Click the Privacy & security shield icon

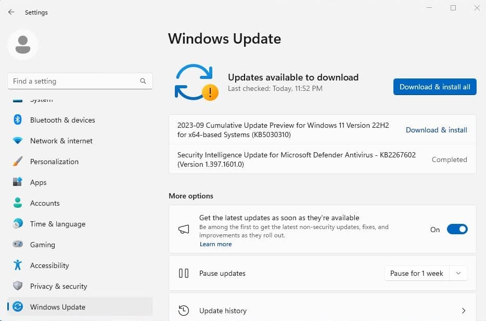(x=18, y=286)
